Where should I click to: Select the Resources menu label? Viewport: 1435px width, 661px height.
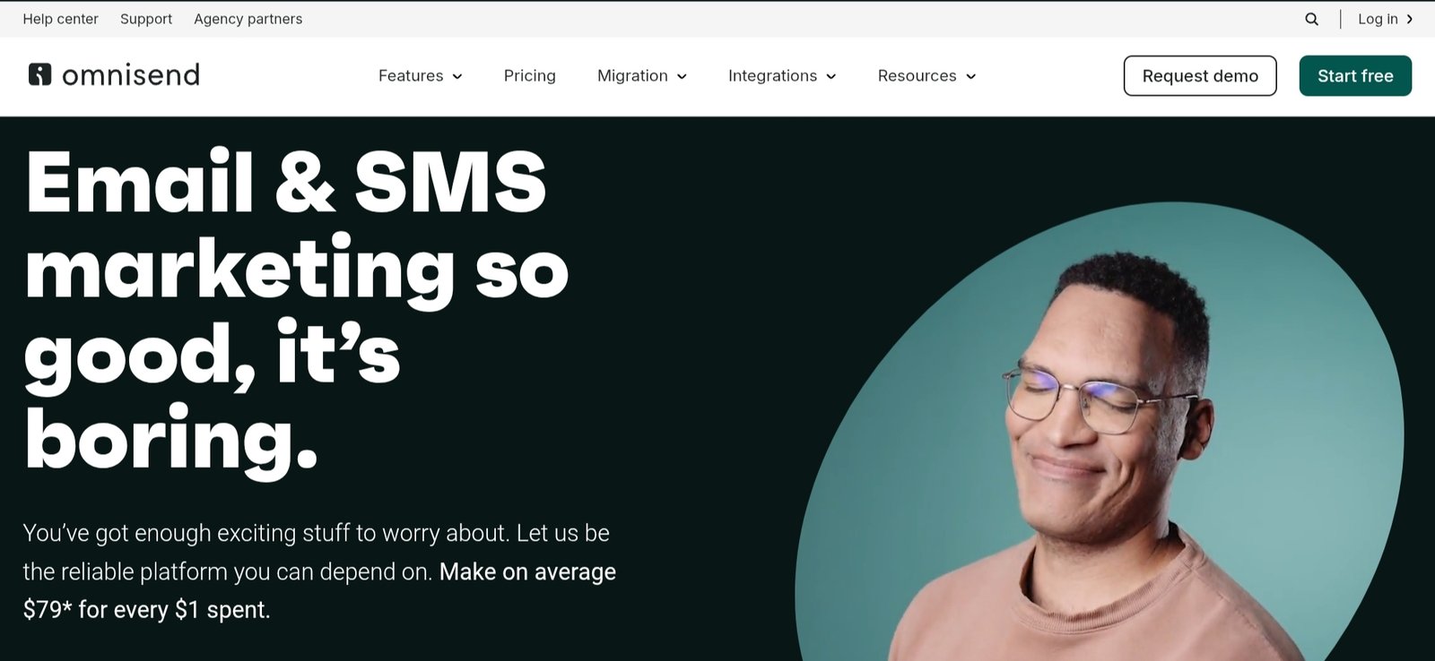click(x=917, y=76)
